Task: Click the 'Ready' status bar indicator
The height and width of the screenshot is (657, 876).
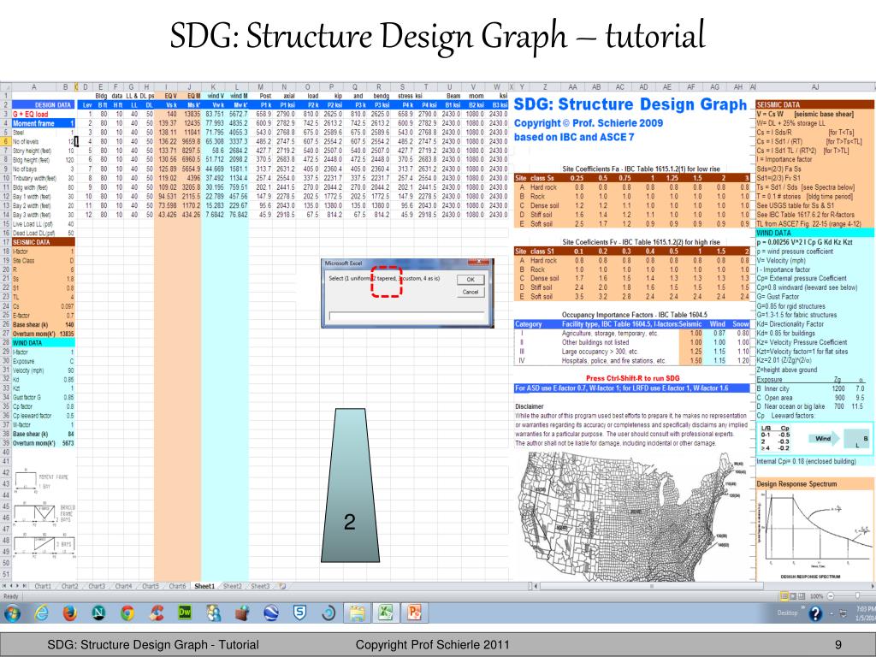Action: (x=11, y=596)
